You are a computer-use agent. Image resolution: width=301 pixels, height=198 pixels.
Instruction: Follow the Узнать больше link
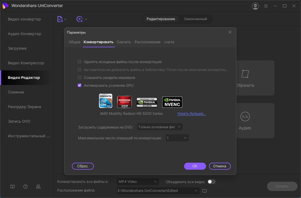[191, 114]
